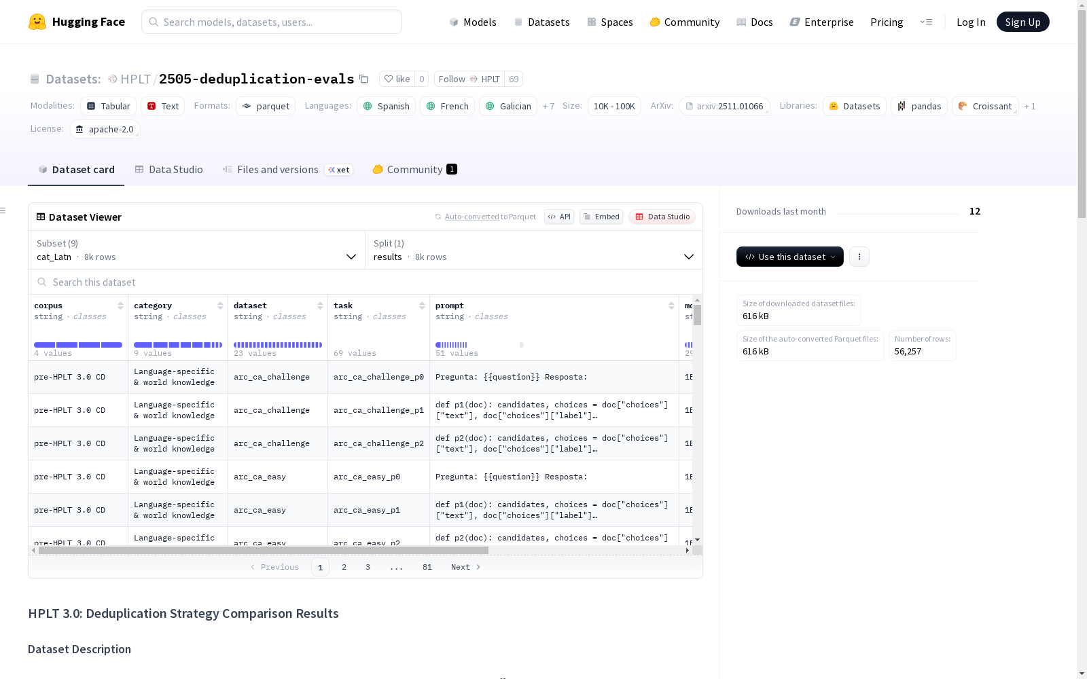
Task: Show the +1 more libraries
Action: point(1030,106)
